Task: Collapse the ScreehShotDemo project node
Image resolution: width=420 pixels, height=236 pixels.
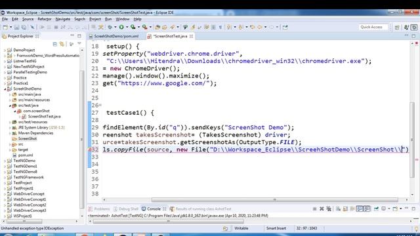Action: (5, 89)
